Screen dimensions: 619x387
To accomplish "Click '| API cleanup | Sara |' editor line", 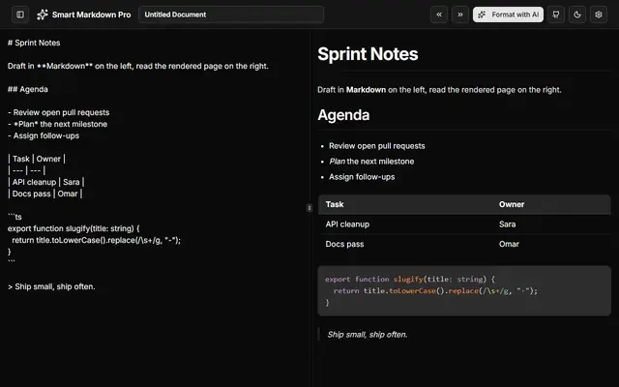I will click(45, 182).
